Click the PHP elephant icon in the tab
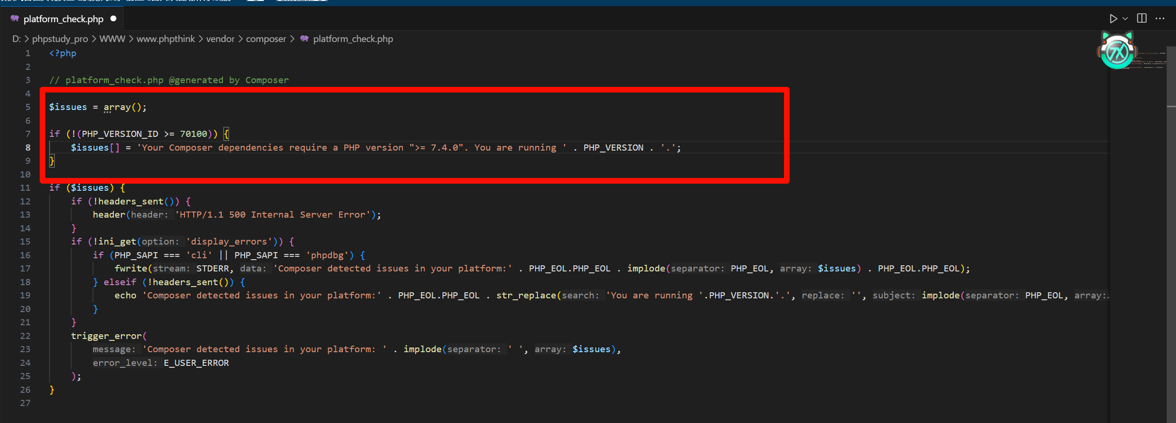 15,19
